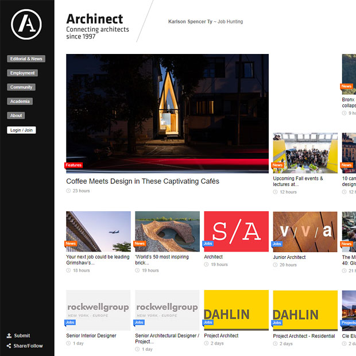Click the Features tag on the café image
The width and height of the screenshot is (356, 356).
pos(73,165)
